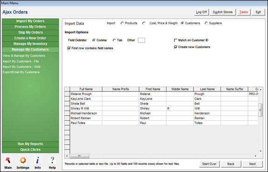Select the Cost, Price & Weight radio button
Image resolution: width=268 pixels, height=172 pixels.
[144, 23]
